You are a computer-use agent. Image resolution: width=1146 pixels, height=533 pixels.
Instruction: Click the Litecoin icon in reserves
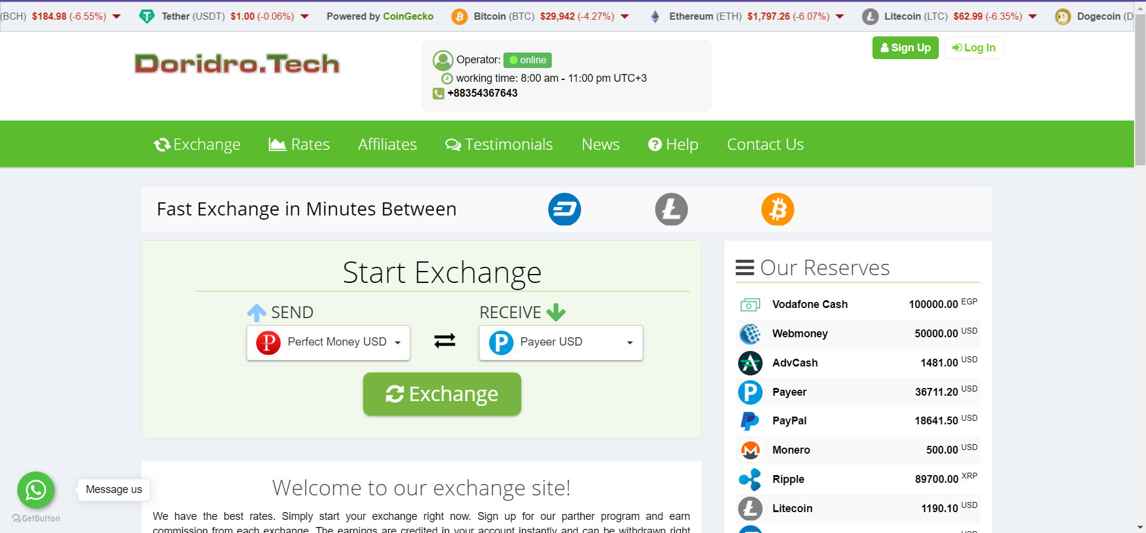tap(750, 509)
